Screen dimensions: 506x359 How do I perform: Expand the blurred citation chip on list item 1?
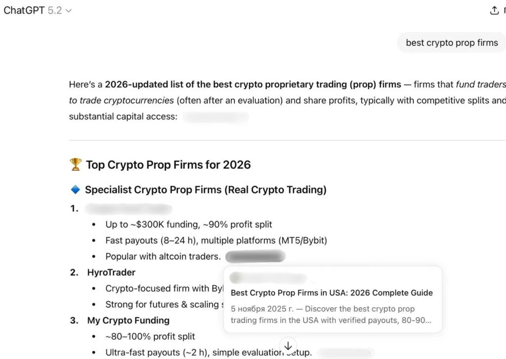tap(129, 208)
